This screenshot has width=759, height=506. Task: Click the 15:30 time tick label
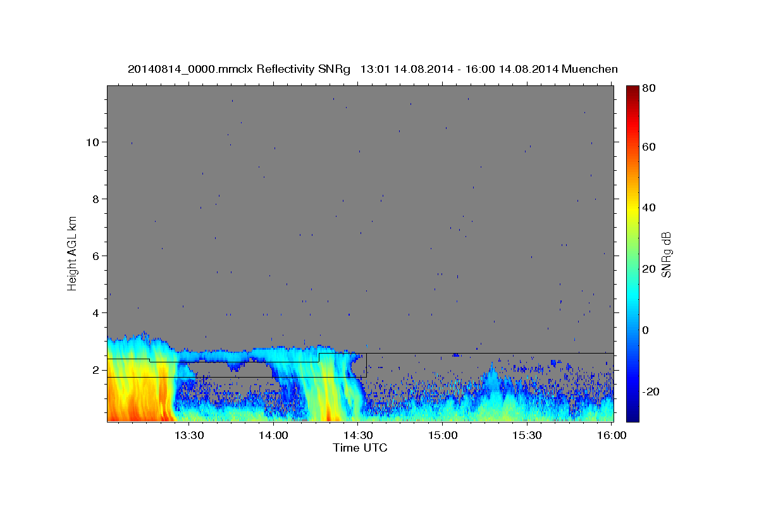click(528, 436)
